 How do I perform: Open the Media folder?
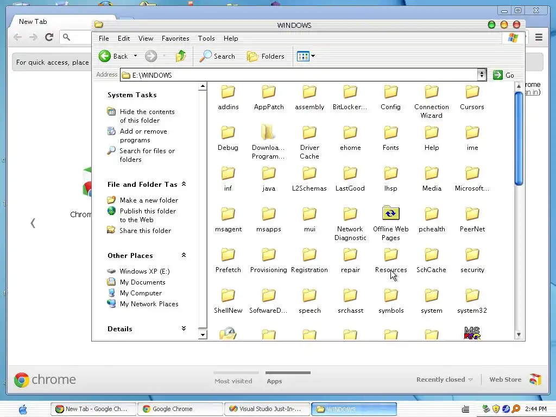432,179
